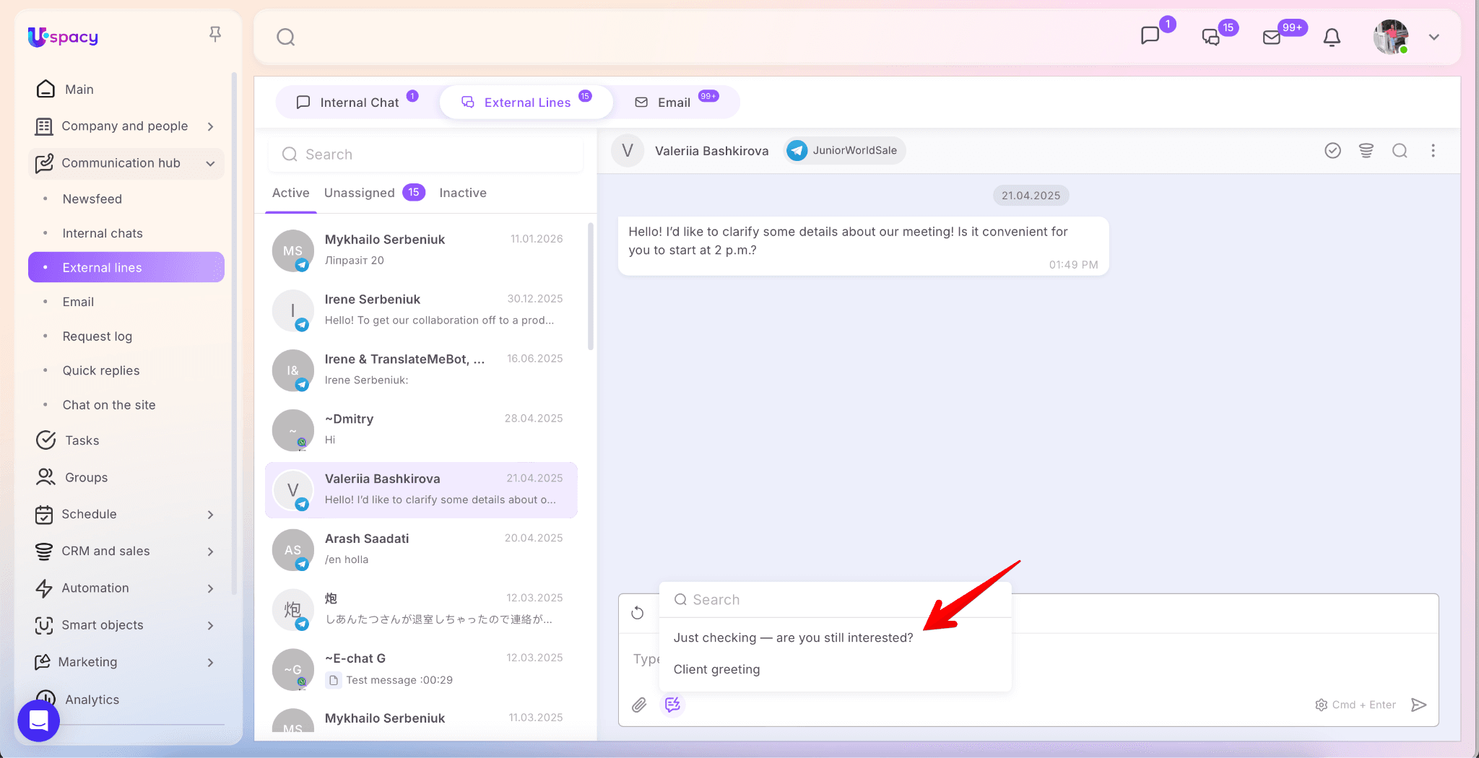The image size is (1479, 758).
Task: Open the paperclip attachment icon
Action: click(639, 705)
